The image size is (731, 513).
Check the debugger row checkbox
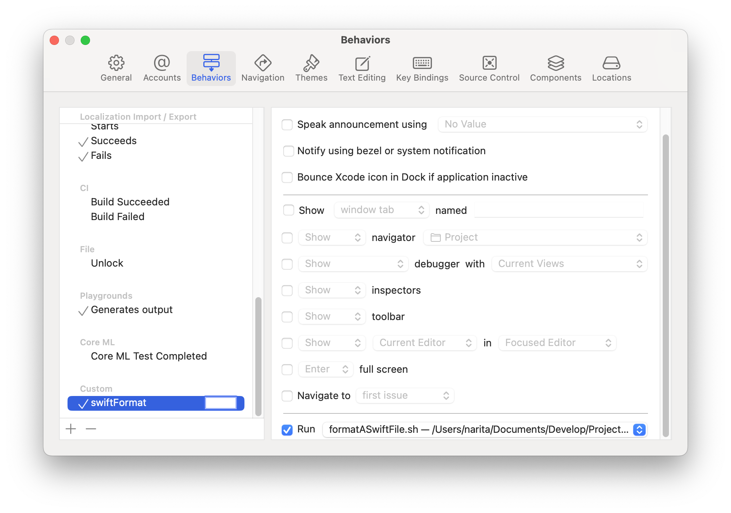pos(287,264)
